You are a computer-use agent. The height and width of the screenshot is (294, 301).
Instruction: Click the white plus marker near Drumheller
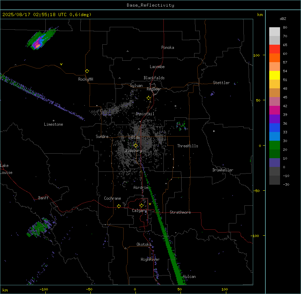[214, 131]
